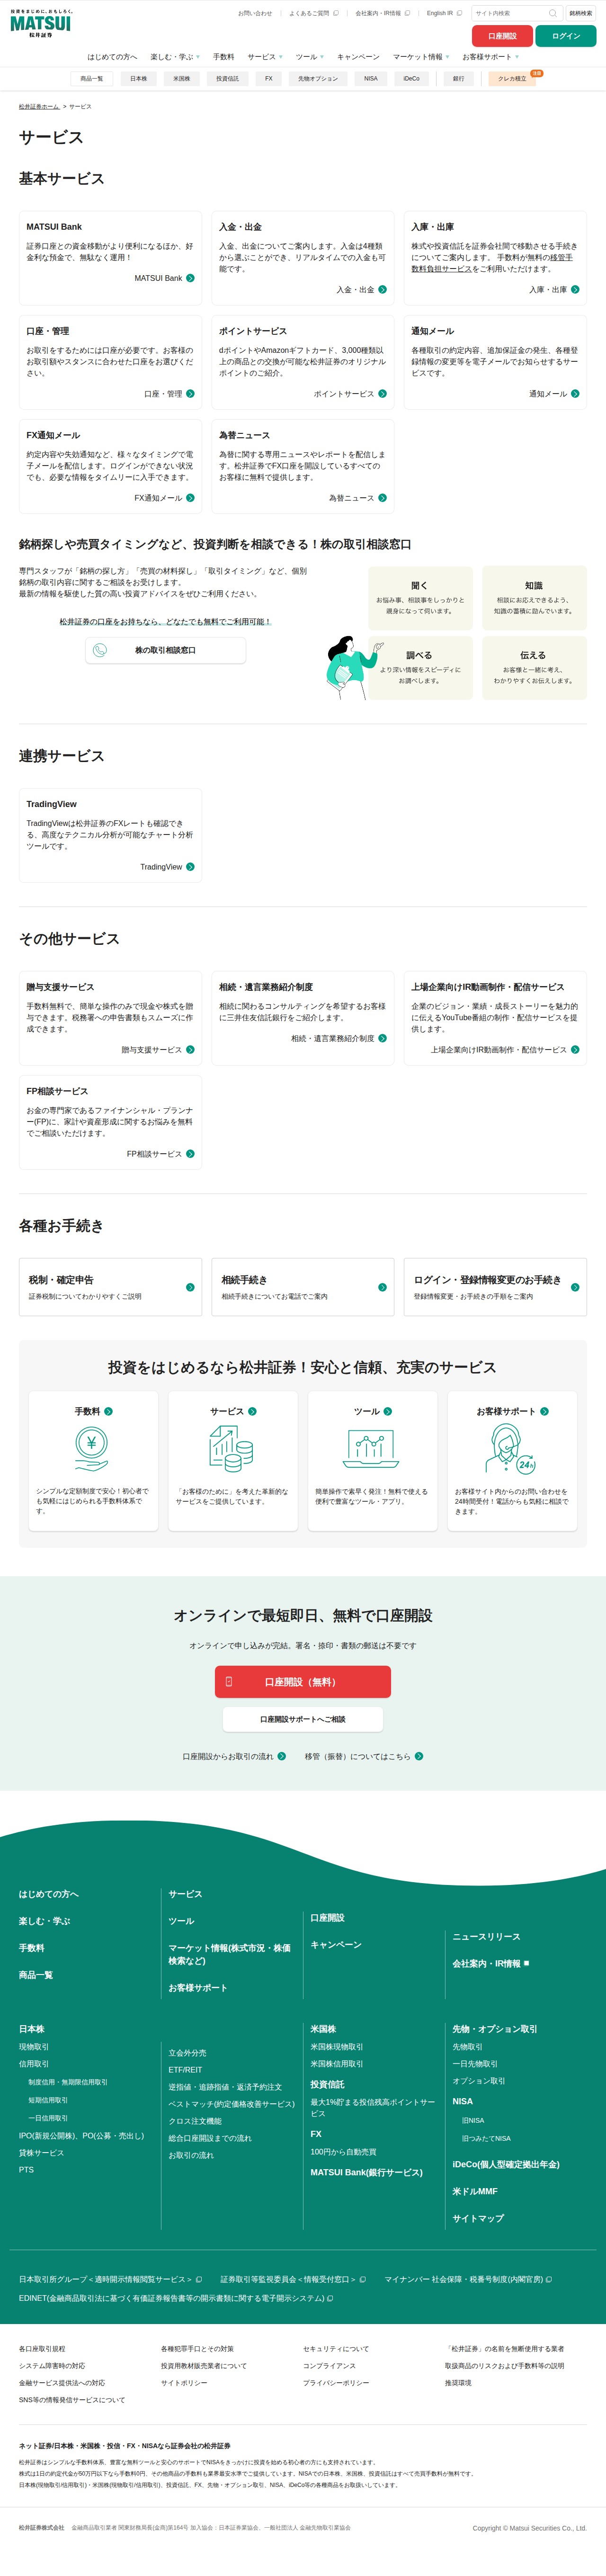Open the サイトマップ footer link
Viewport: 606px width, 2576px height.
478,2218
